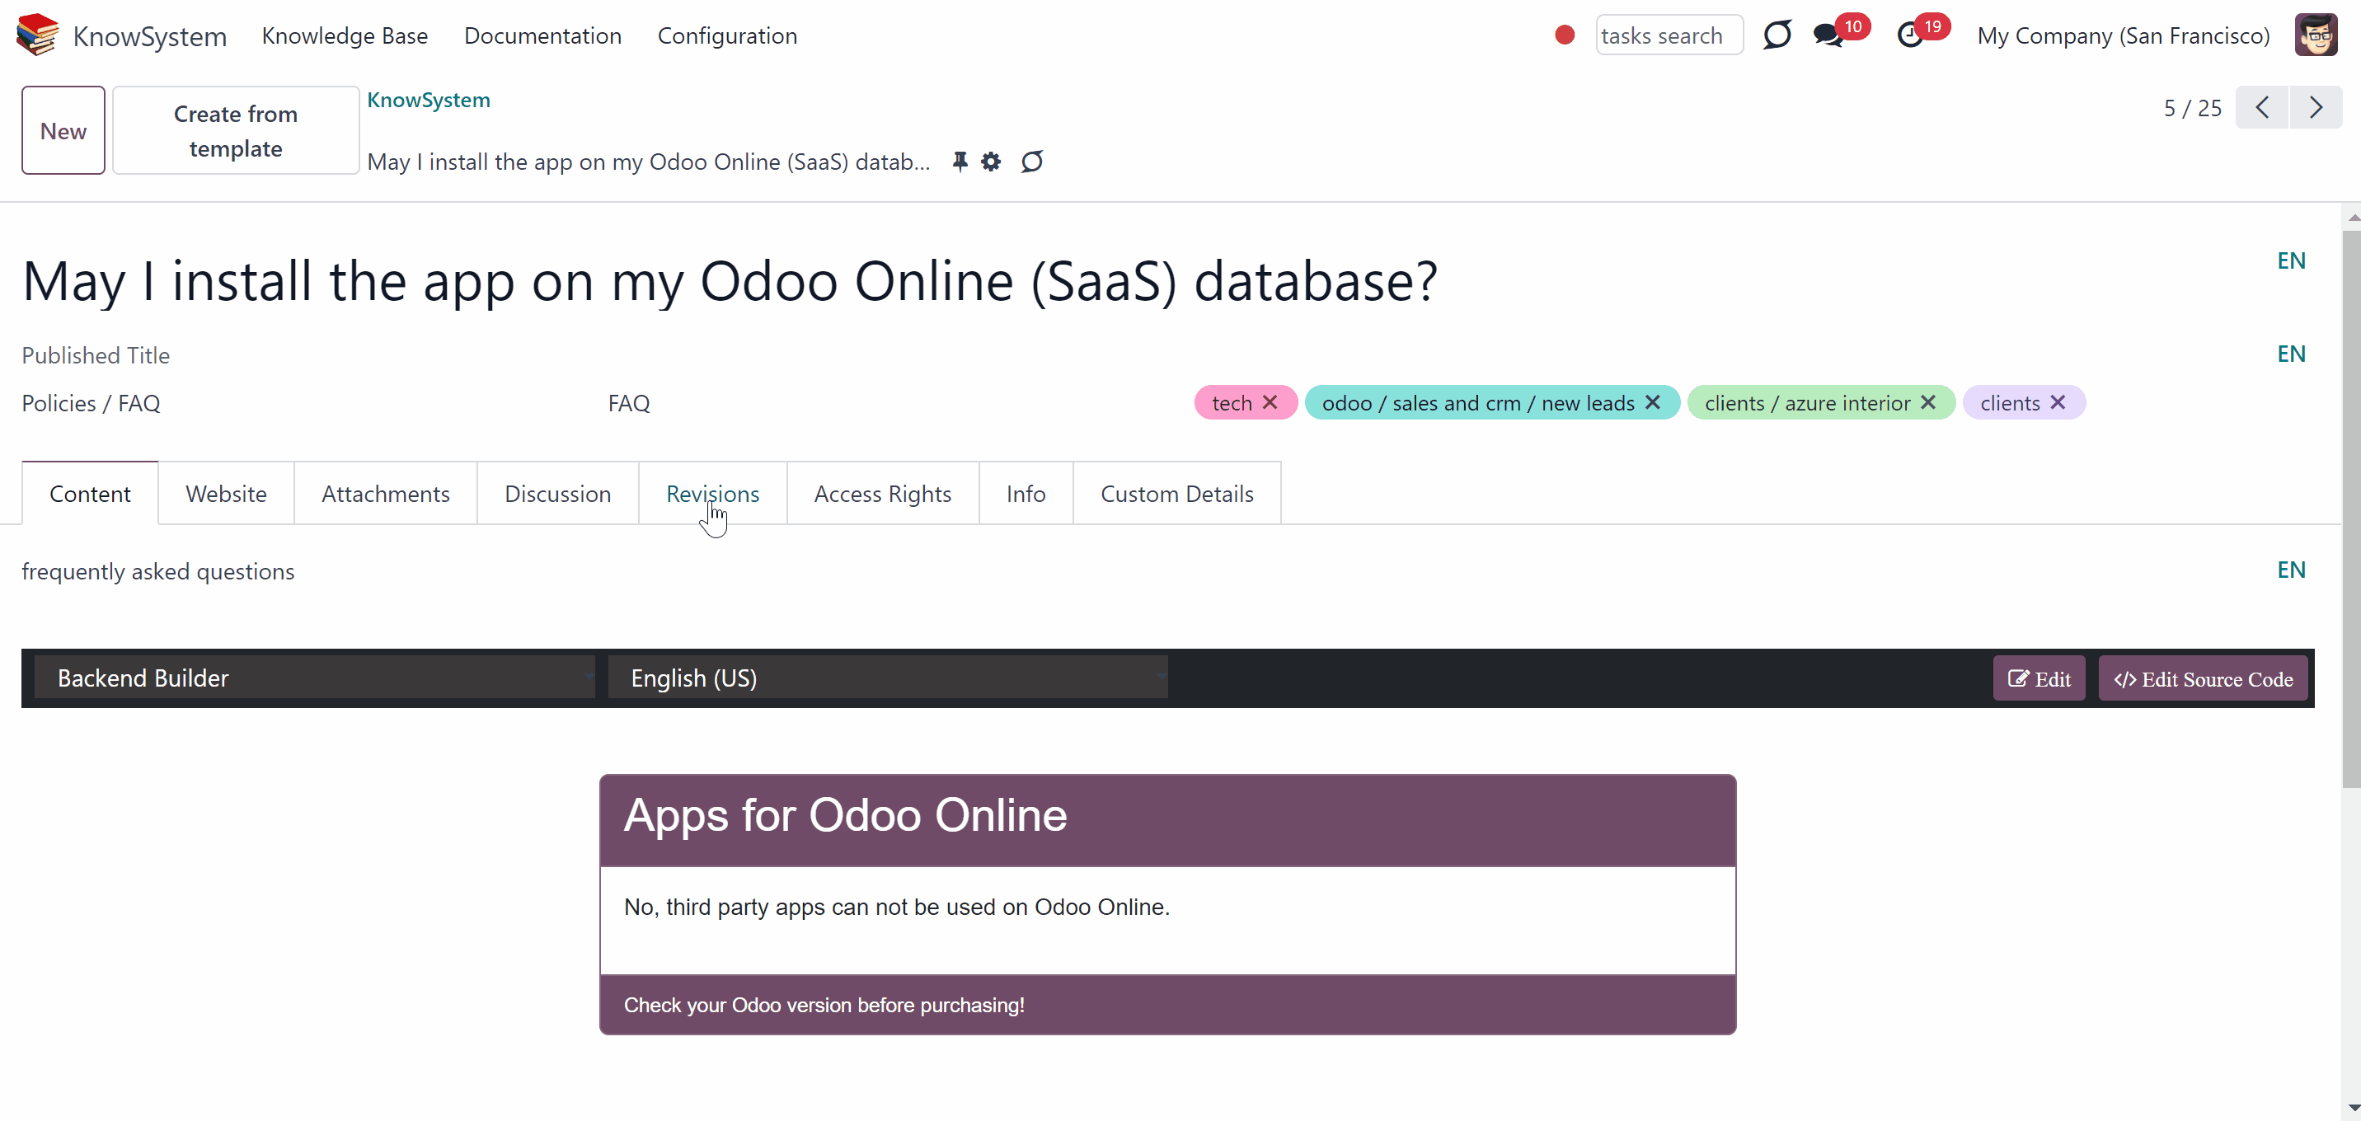Viewport: 2361px width, 1121px height.
Task: Go to previous record arrow
Action: [x=2262, y=107]
